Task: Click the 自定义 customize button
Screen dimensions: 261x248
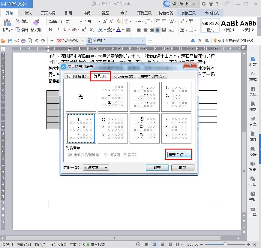Action: pyautogui.click(x=179, y=155)
